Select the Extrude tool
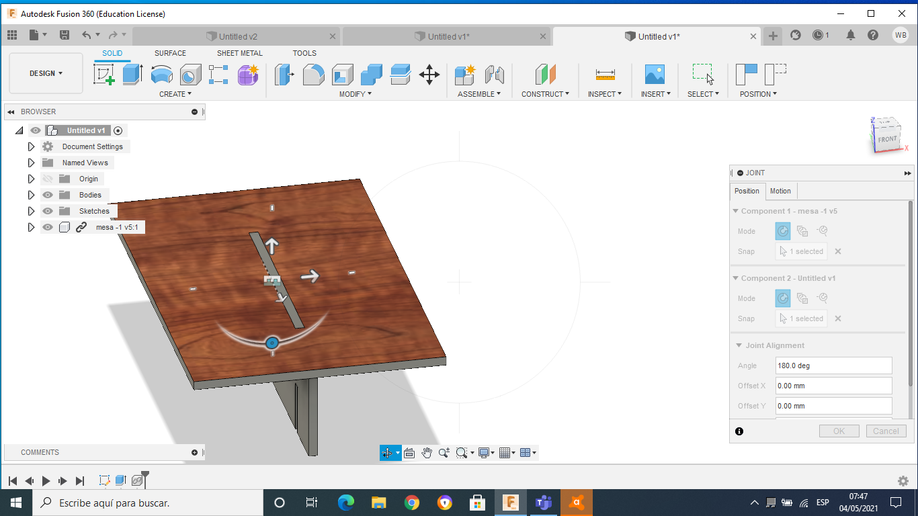918x516 pixels. 133,74
